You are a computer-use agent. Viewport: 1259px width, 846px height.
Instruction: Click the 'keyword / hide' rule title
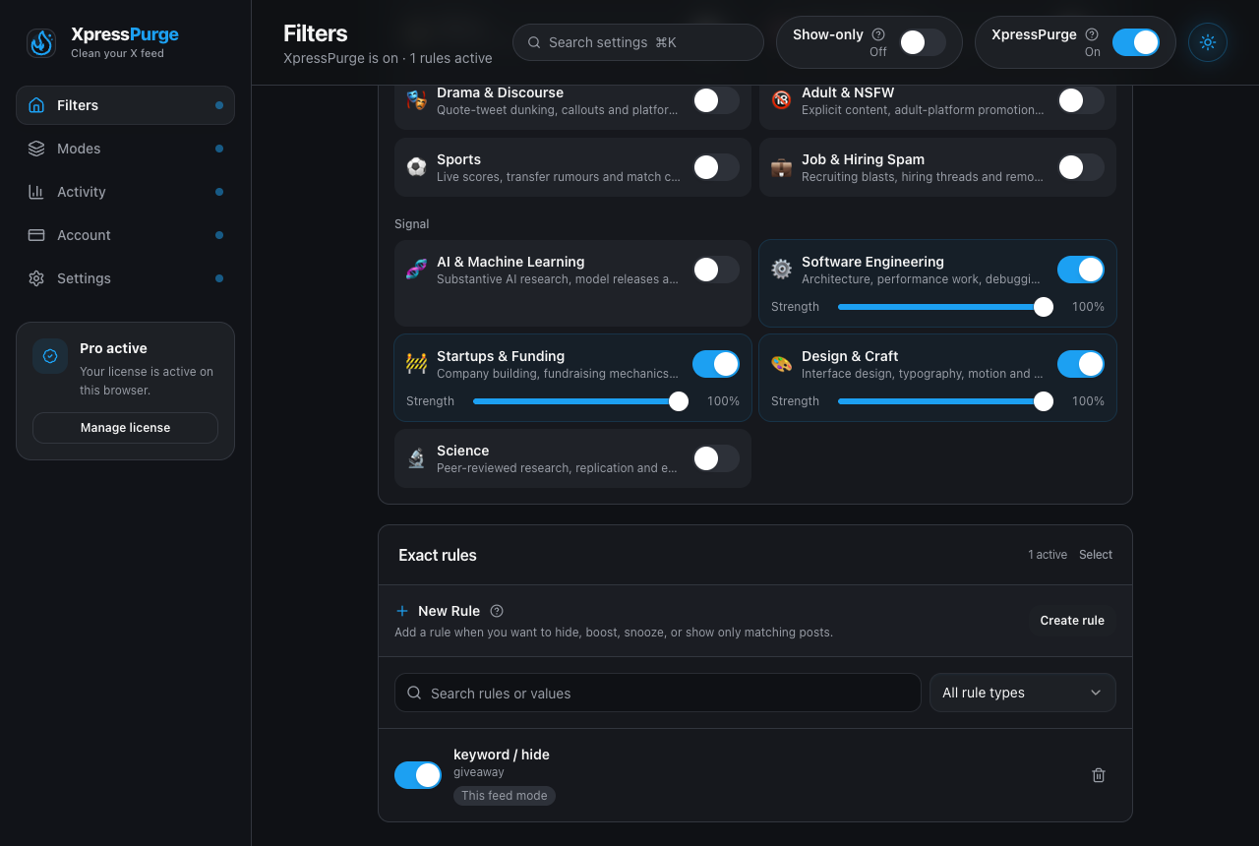(x=502, y=755)
